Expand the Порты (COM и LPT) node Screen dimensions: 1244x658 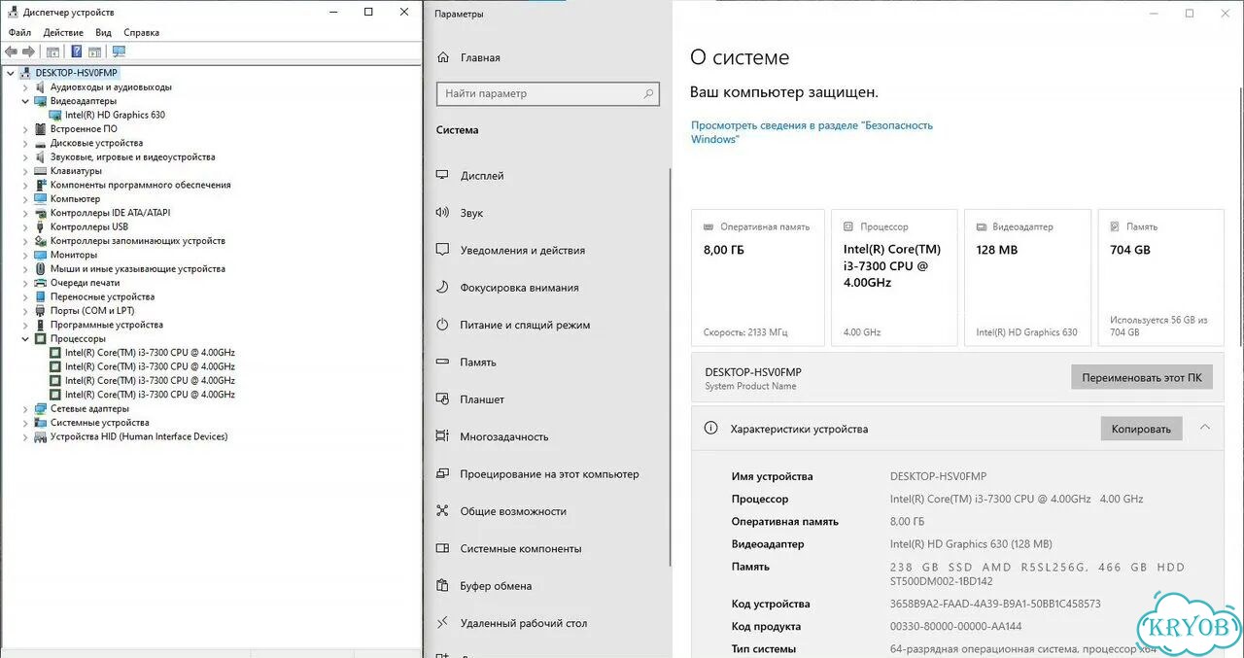coord(26,311)
